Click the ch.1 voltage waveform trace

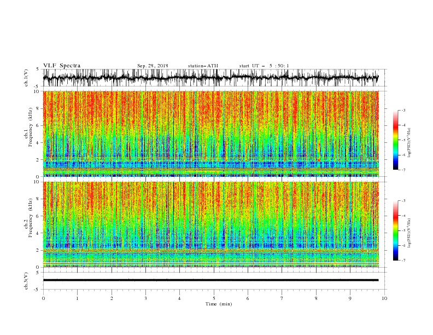point(210,78)
